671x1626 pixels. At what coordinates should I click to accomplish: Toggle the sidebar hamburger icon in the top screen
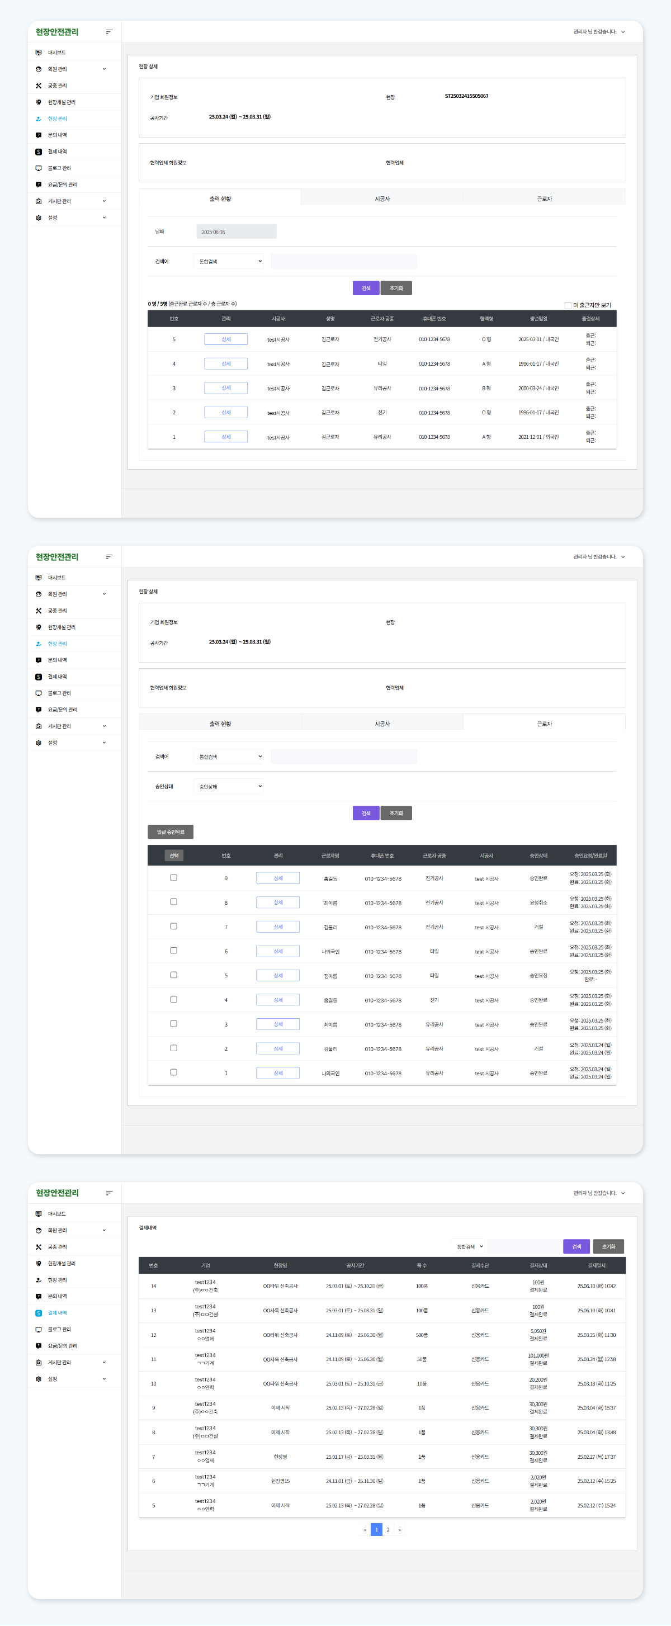[x=109, y=31]
